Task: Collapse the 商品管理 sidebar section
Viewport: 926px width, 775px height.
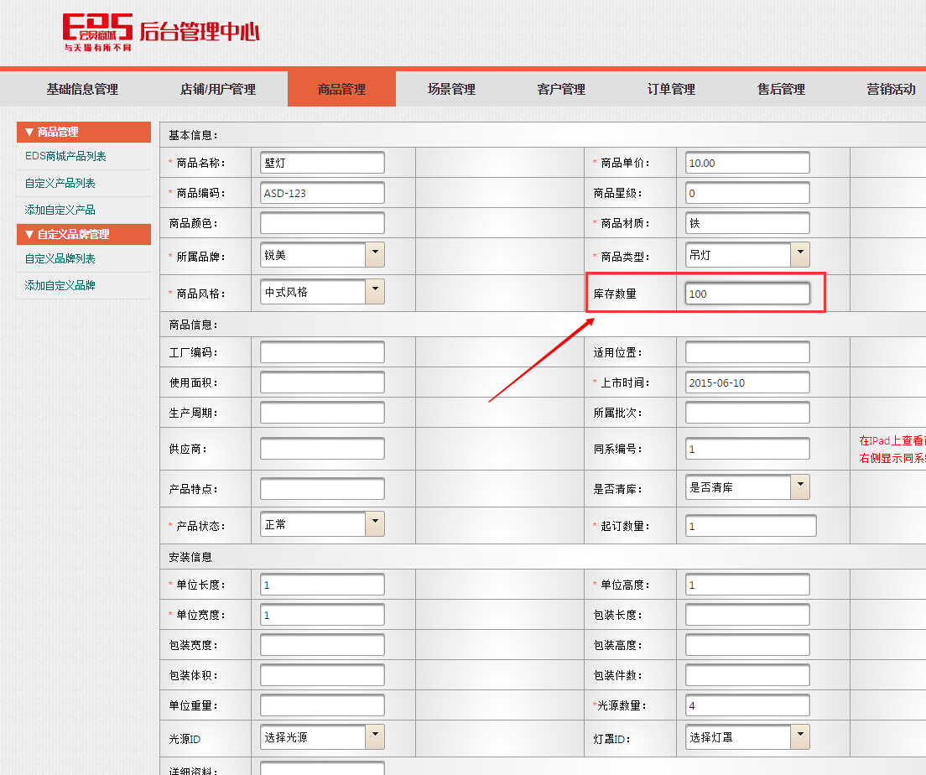Action: [x=84, y=133]
